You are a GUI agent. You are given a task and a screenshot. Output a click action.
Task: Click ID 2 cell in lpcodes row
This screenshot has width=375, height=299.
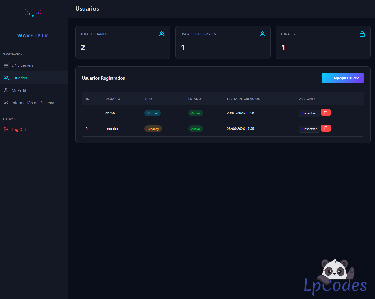(87, 129)
